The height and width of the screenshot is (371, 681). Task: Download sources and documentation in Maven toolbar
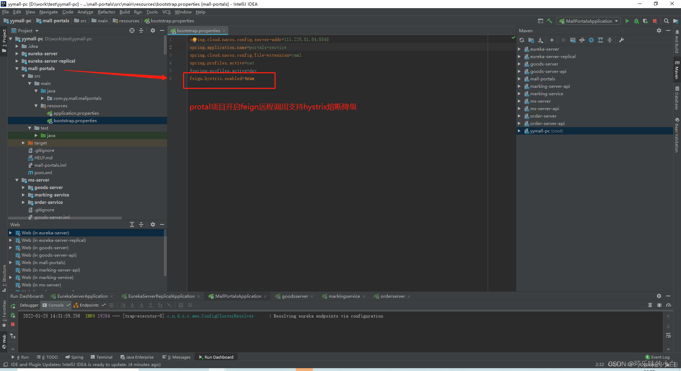[540, 40]
